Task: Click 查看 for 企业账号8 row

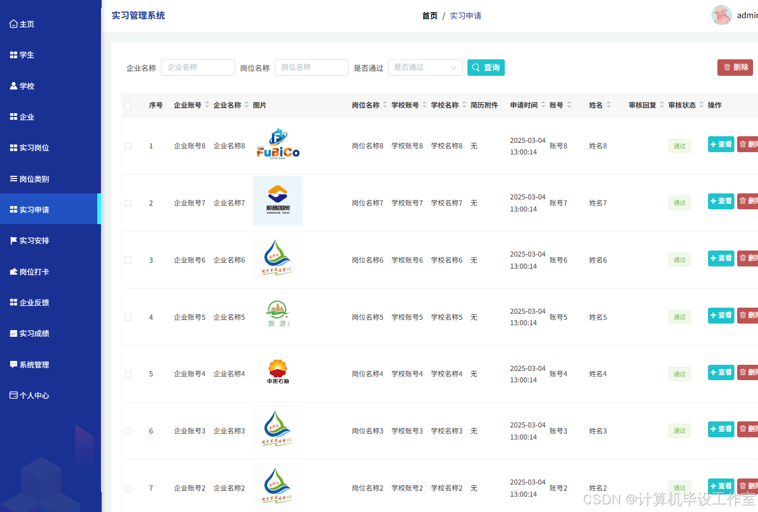Action: (721, 144)
